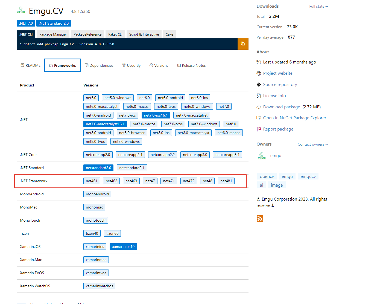Screen dimensions: 383x304
Task: Open the Versions tab
Action: [159, 65]
